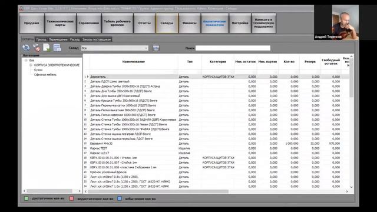Click the horizontal scrollbar thumb below the table
The height and width of the screenshot is (212, 377).
point(158,191)
